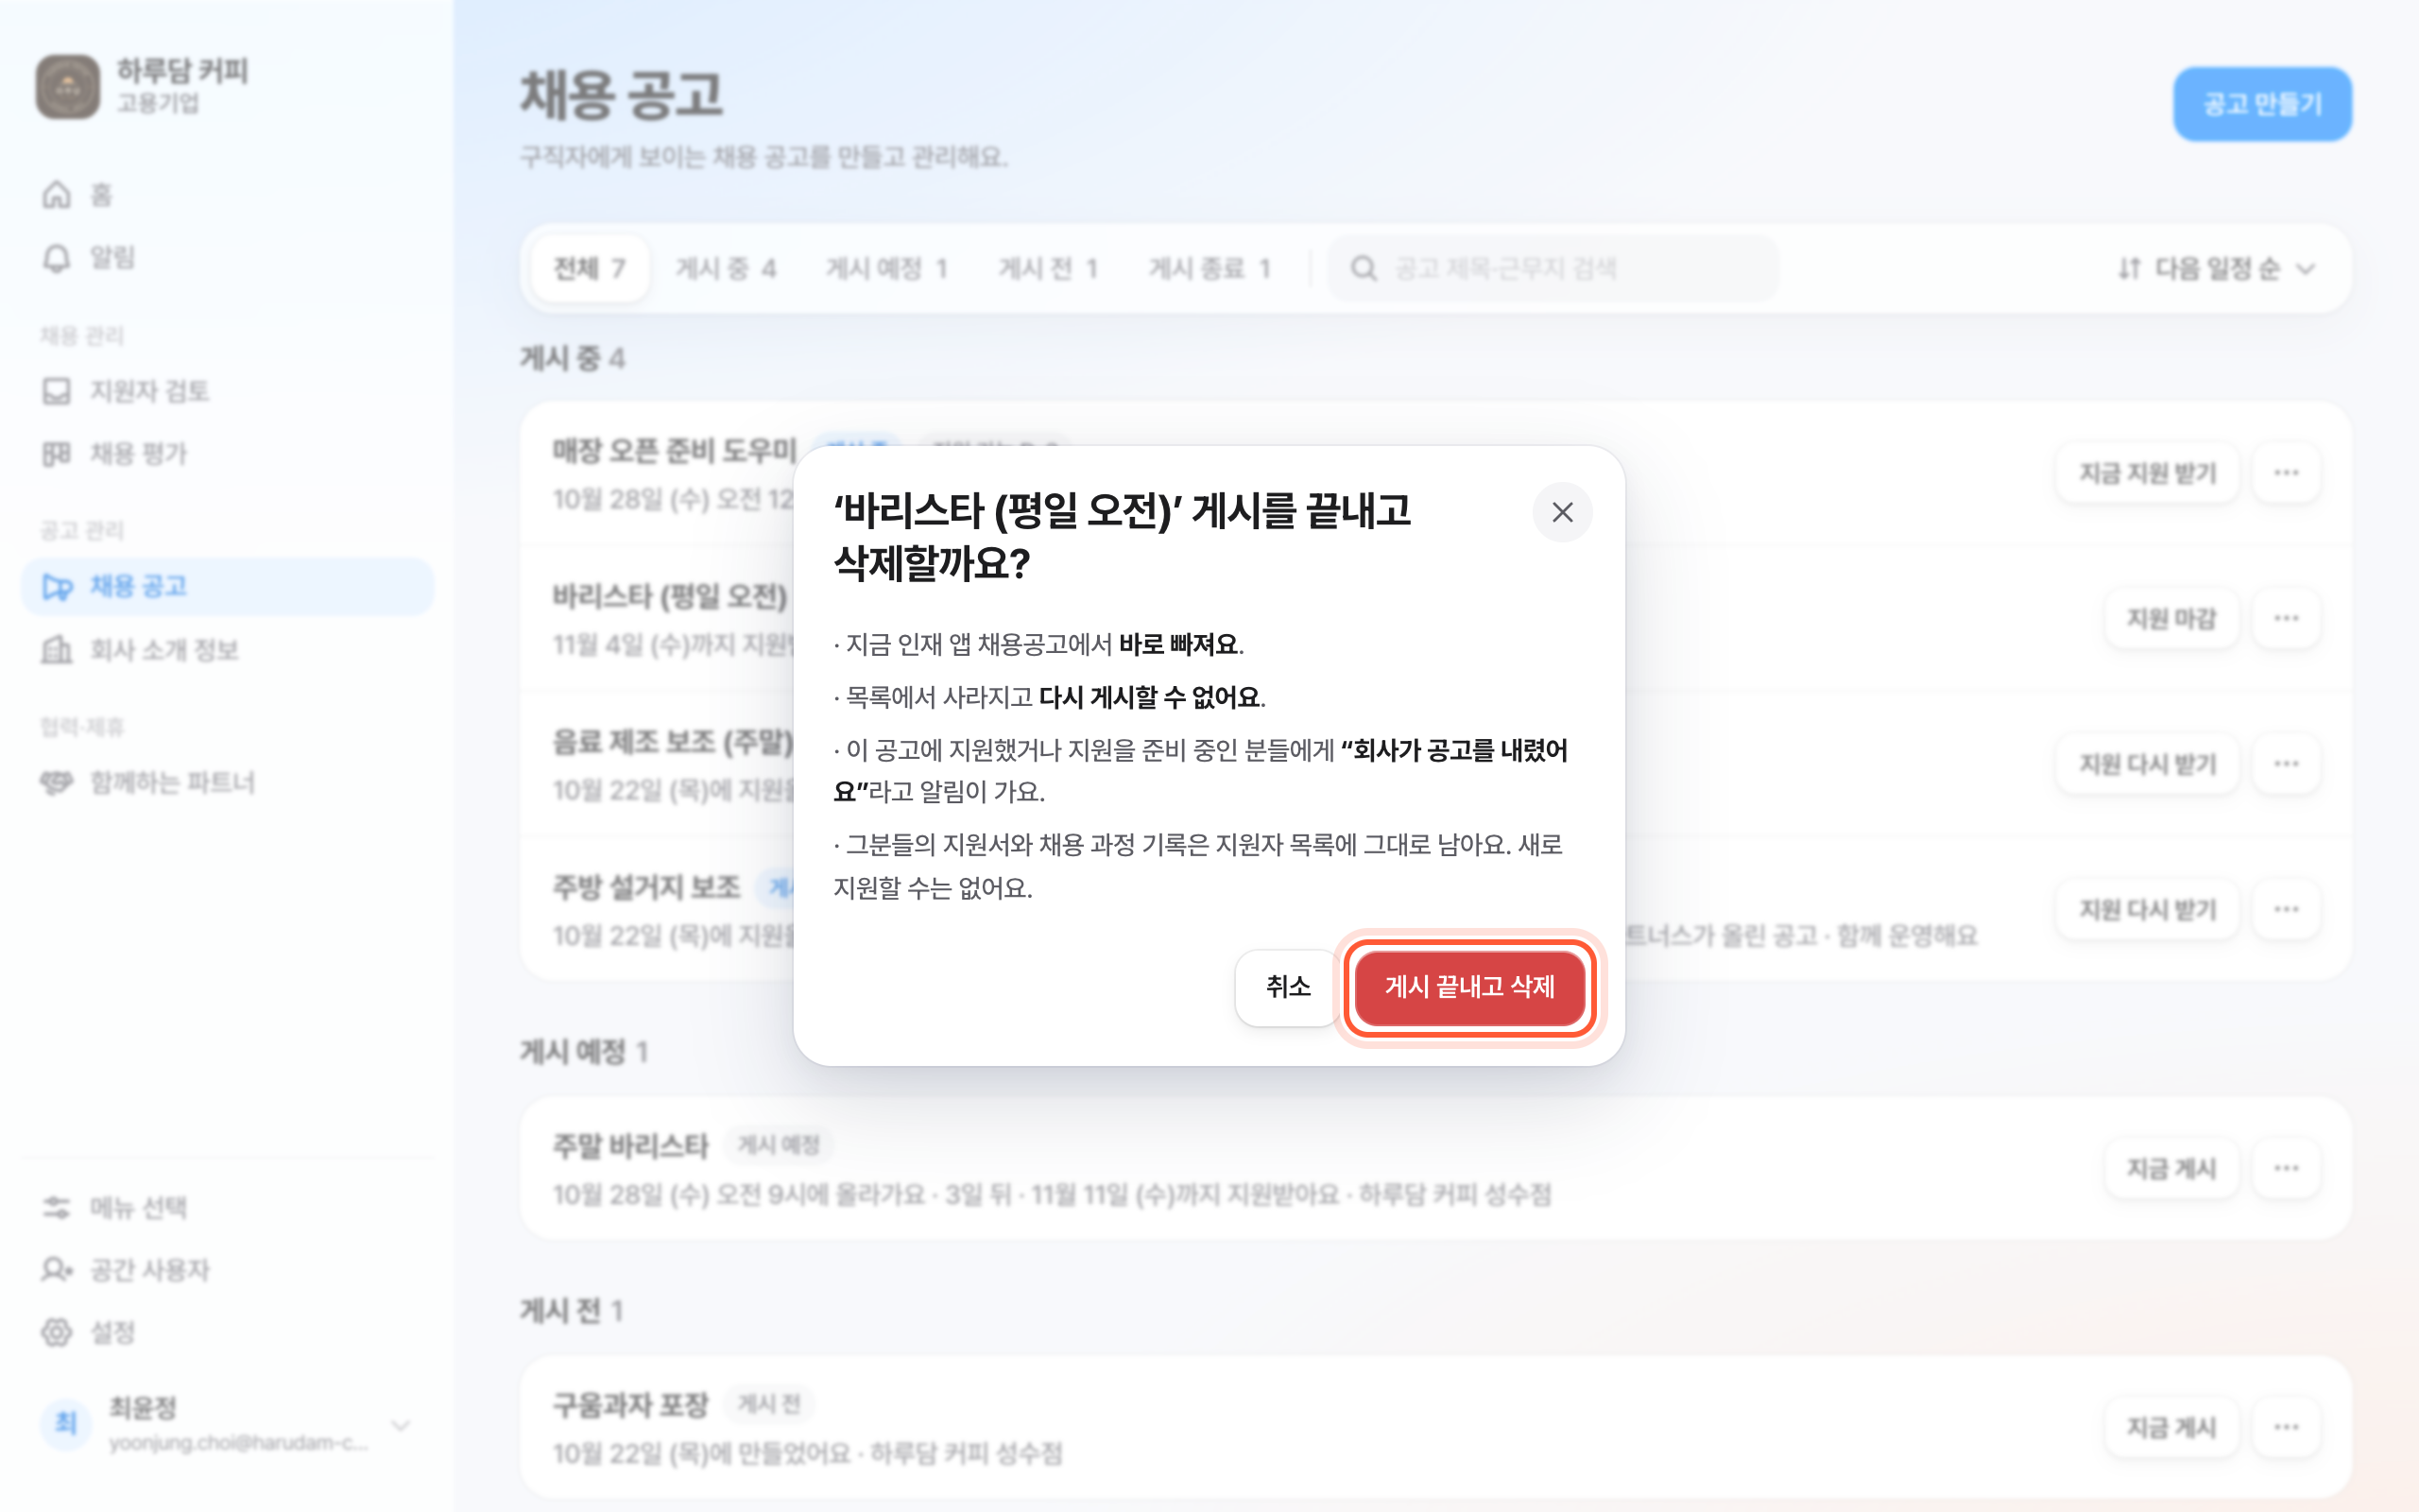Confirm 게시 끝내고 삭제 button
The height and width of the screenshot is (1512, 2419).
coord(1469,987)
